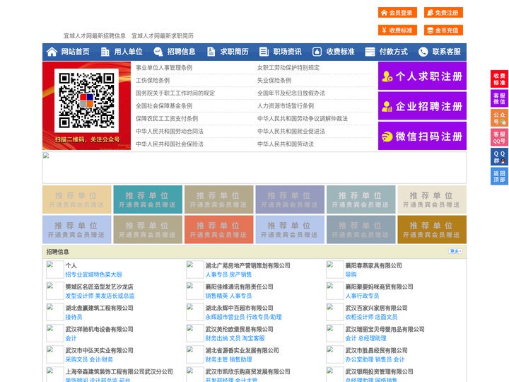Open 保障农民工工资支付条例 link

click(x=167, y=119)
